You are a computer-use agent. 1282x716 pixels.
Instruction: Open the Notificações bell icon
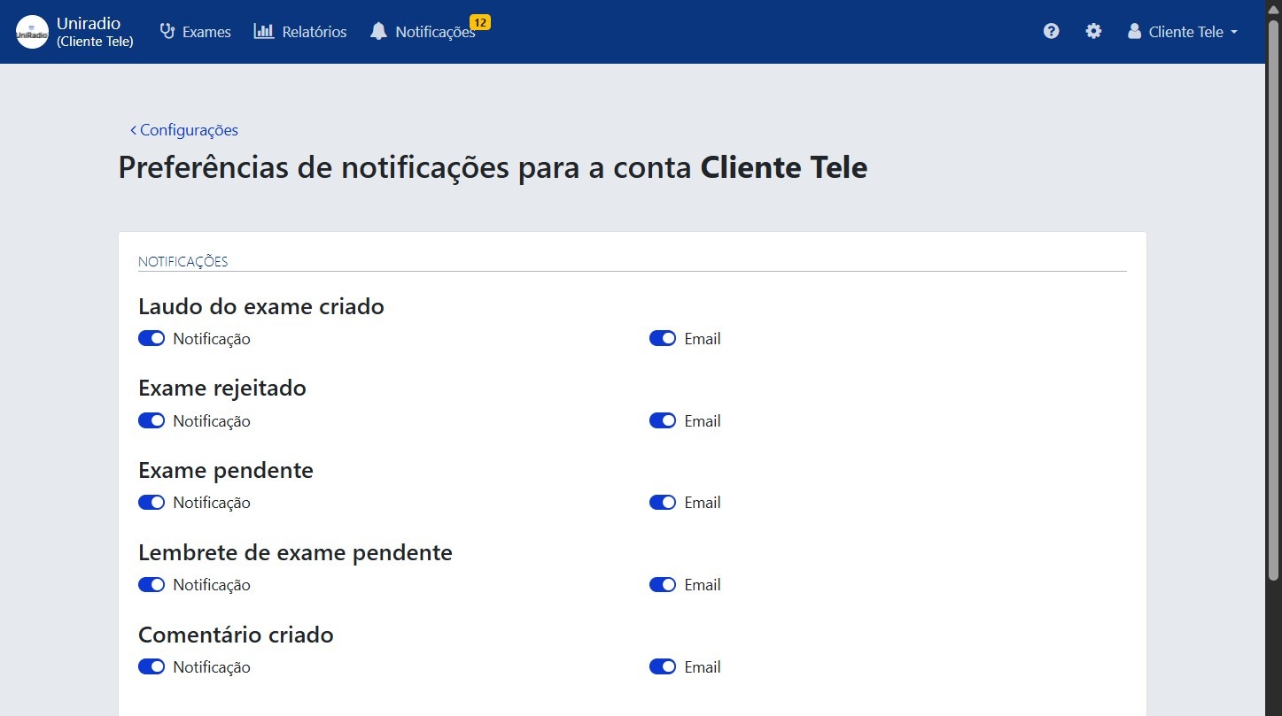point(379,31)
